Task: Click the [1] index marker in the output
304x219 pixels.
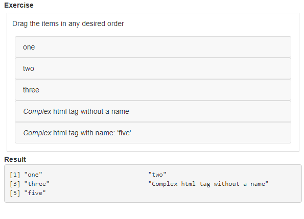Action: coord(15,175)
